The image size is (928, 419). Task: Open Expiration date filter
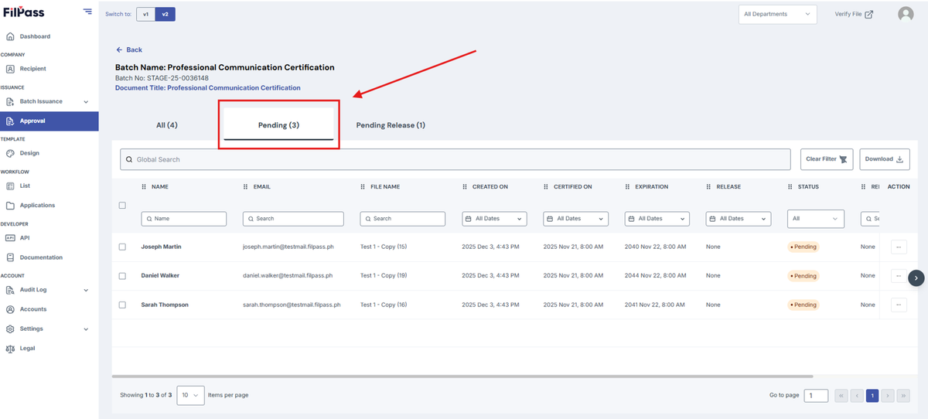(x=657, y=219)
